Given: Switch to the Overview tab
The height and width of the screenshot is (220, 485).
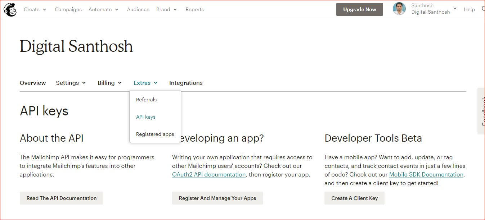Looking at the screenshot, I should click(33, 83).
